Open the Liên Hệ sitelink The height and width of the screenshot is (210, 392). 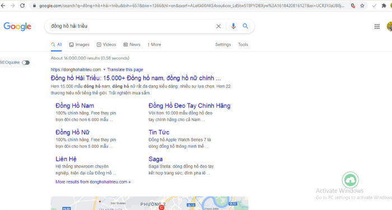click(66, 159)
